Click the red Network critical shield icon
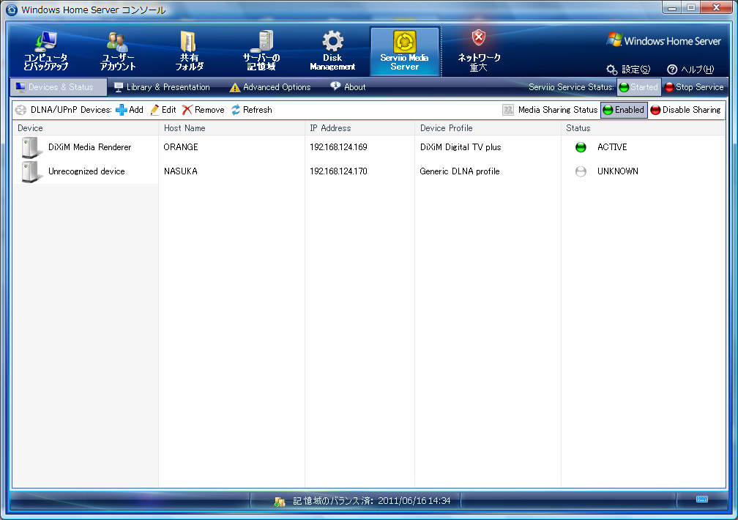Image resolution: width=738 pixels, height=520 pixels. click(x=479, y=38)
